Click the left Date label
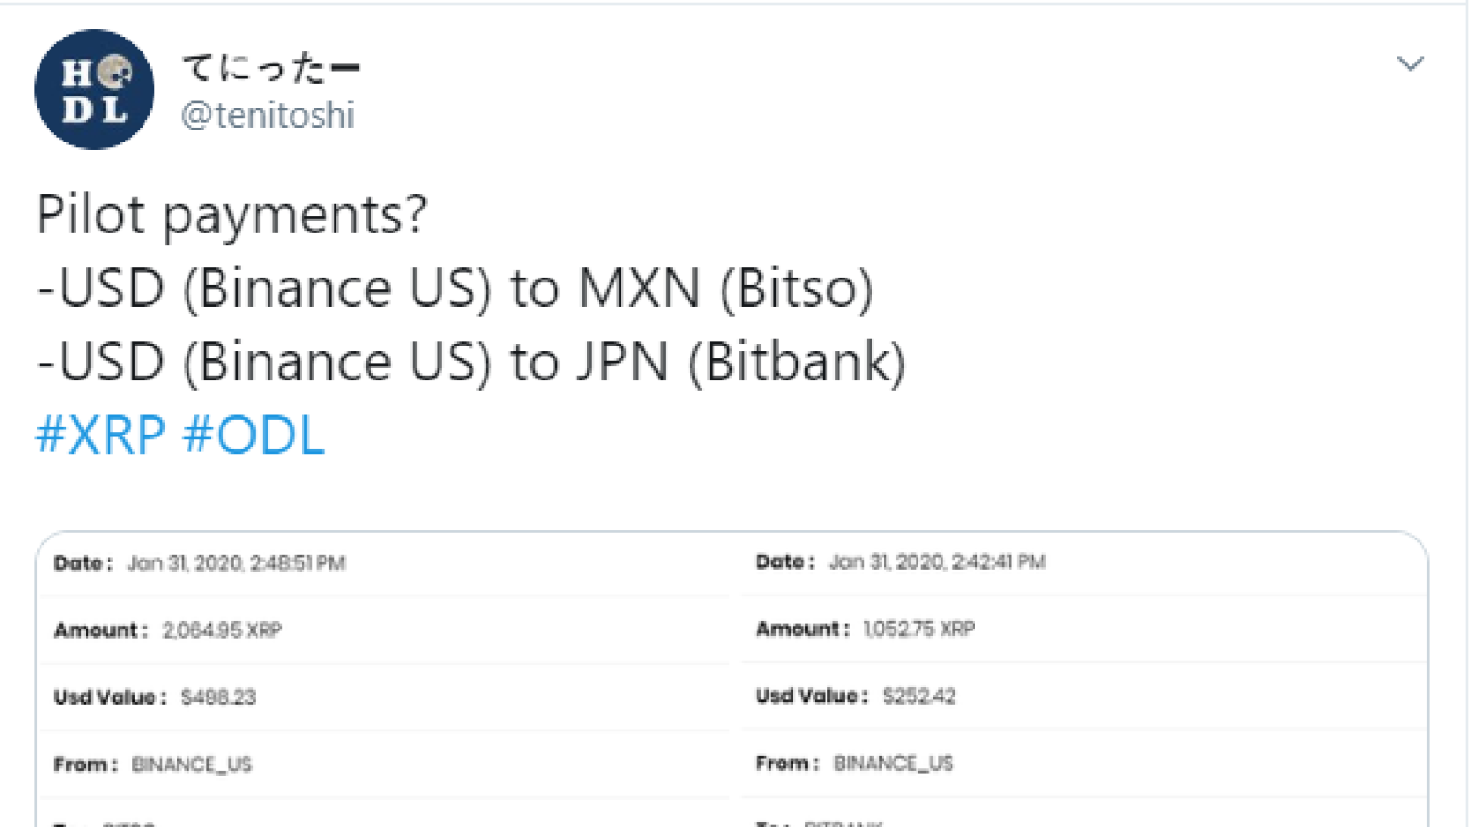The width and height of the screenshot is (1471, 827). (x=83, y=563)
